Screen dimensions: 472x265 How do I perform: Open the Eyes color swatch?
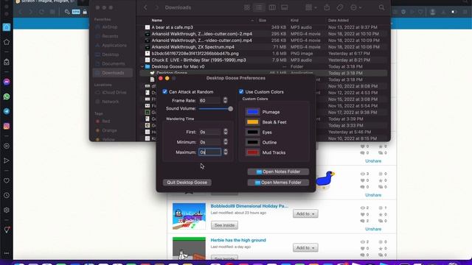[252, 132]
